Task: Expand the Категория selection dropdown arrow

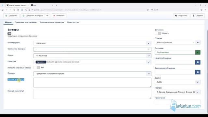Action: [x=149, y=62]
